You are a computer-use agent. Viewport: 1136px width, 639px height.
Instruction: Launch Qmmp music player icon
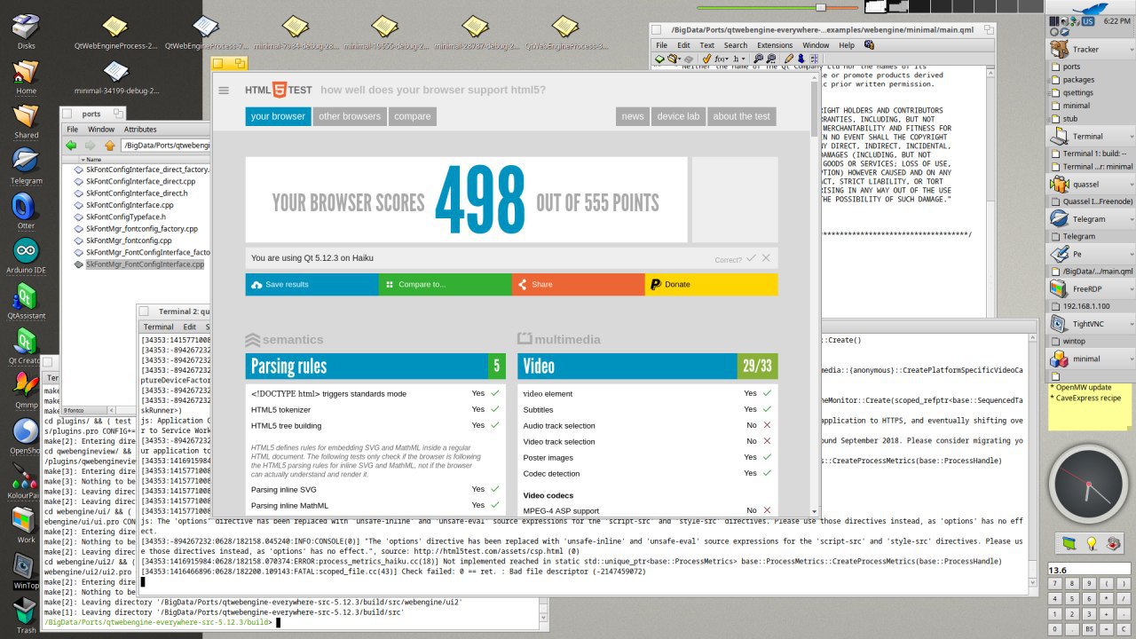click(x=27, y=389)
